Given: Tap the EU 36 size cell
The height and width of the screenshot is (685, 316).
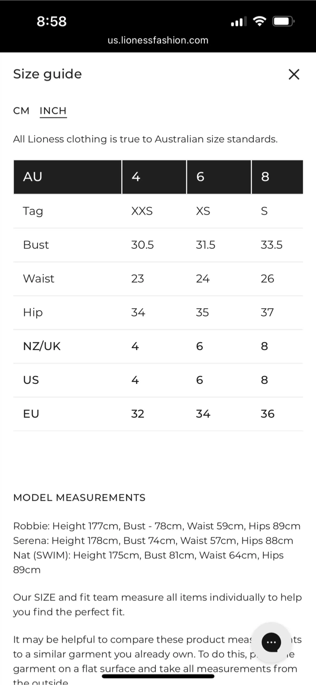Looking at the screenshot, I should pos(268,414).
